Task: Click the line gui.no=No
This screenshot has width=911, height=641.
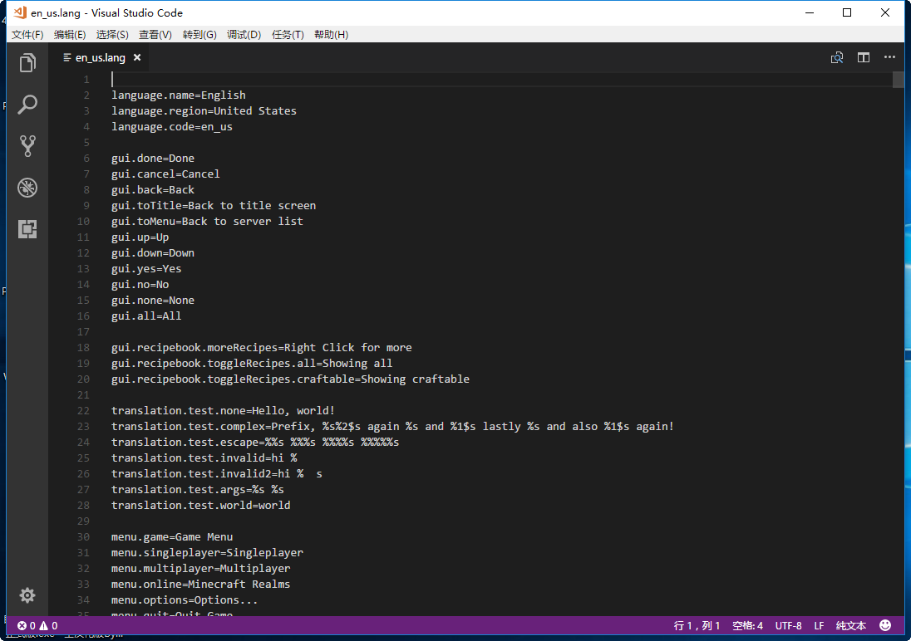Action: pos(140,285)
